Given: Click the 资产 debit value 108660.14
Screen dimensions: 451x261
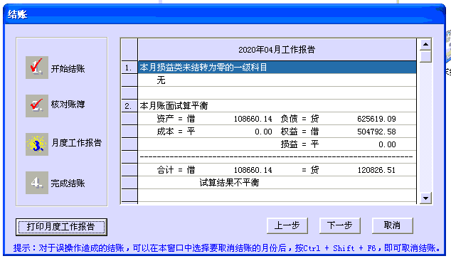Looking at the screenshot, I should click(253, 119).
